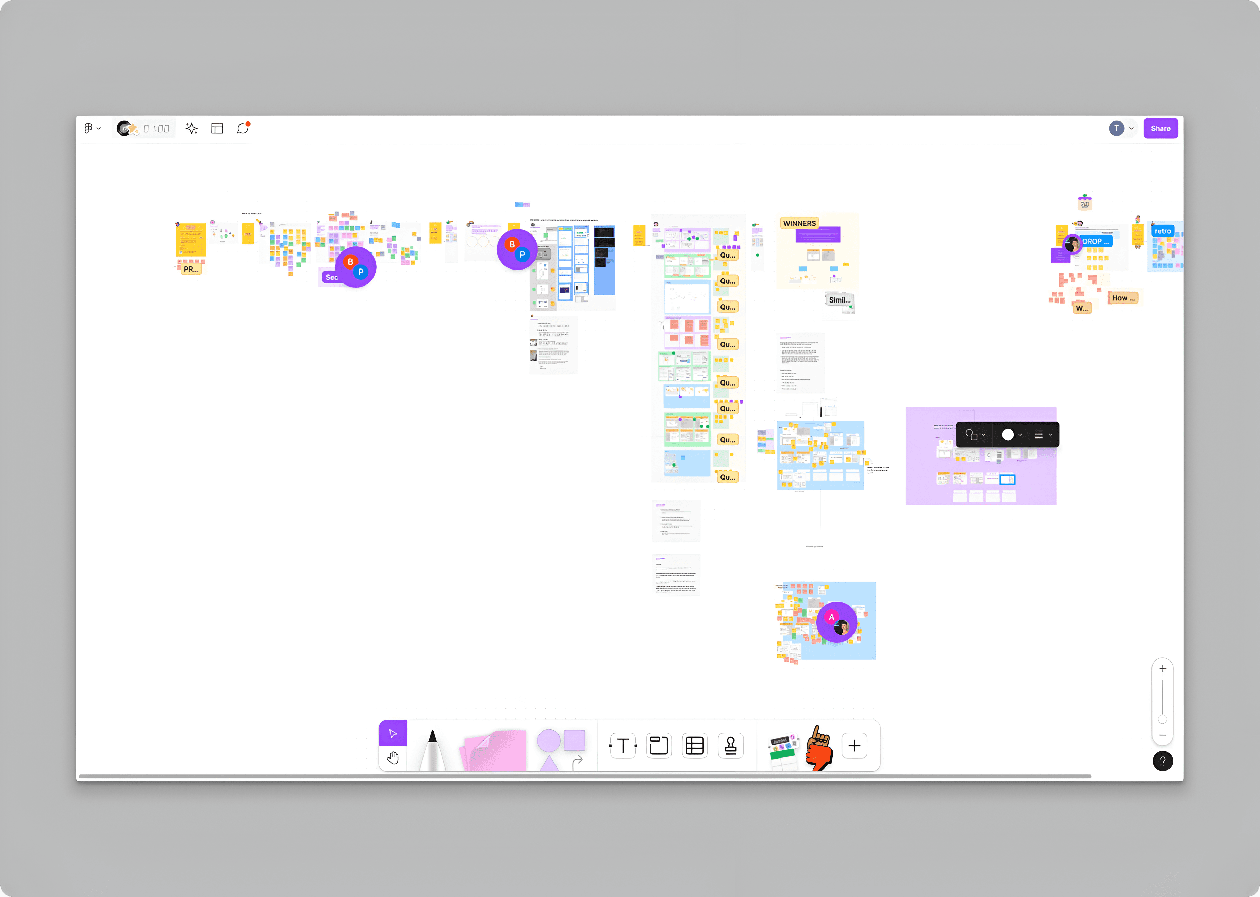Switch to the Hand pan tool
Viewport: 1260px width, 897px height.
tap(393, 758)
